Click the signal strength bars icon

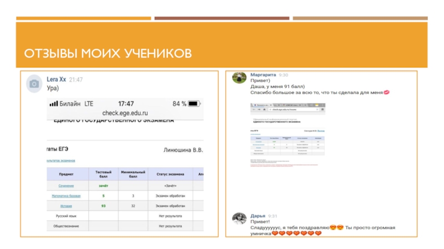coord(53,103)
